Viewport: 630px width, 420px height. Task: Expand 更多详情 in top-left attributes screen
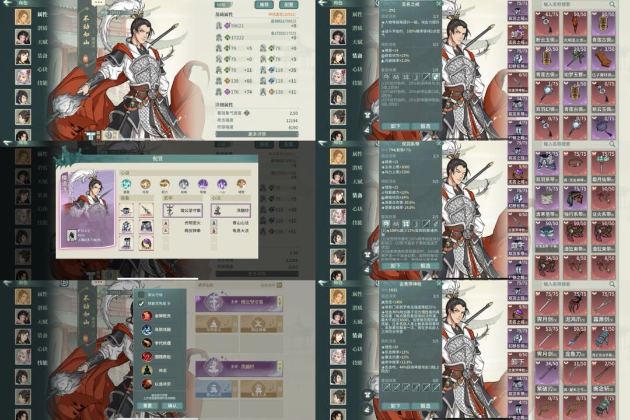[x=257, y=134]
